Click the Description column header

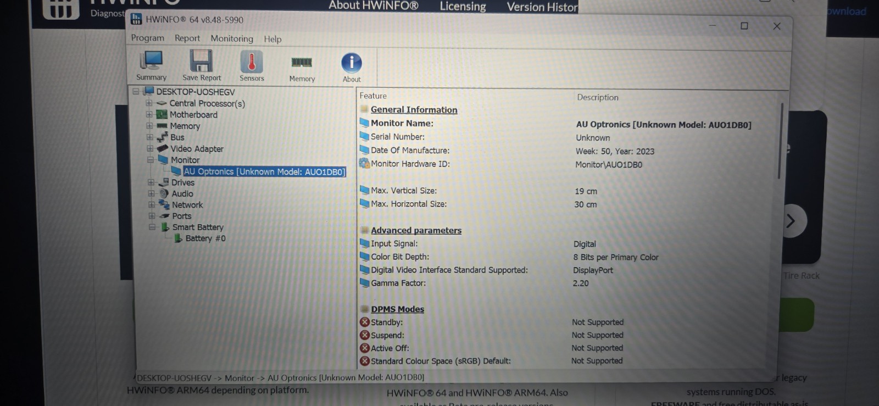coord(598,97)
